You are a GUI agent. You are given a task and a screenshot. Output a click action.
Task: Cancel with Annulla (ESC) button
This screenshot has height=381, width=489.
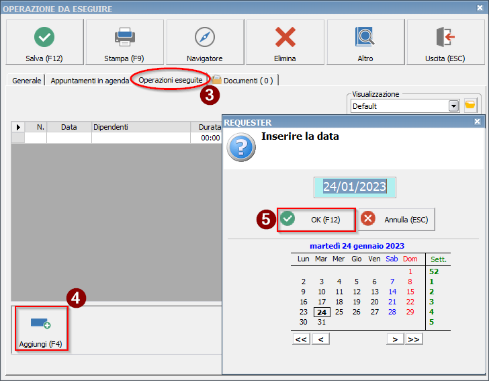pos(397,219)
